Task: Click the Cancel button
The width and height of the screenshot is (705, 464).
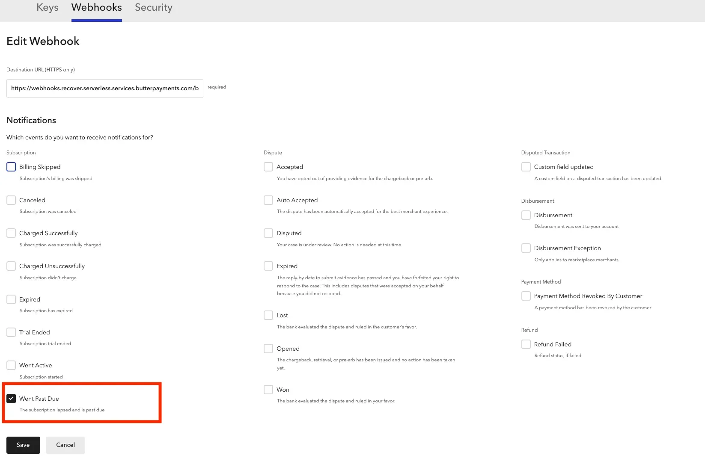Action: click(x=65, y=445)
